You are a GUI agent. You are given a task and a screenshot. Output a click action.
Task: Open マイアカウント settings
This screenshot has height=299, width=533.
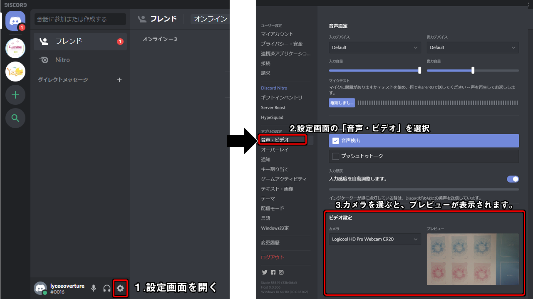click(x=277, y=34)
